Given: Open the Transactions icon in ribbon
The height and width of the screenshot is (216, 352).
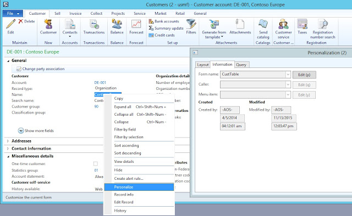Looking at the screenshot, I should pos(94,24).
